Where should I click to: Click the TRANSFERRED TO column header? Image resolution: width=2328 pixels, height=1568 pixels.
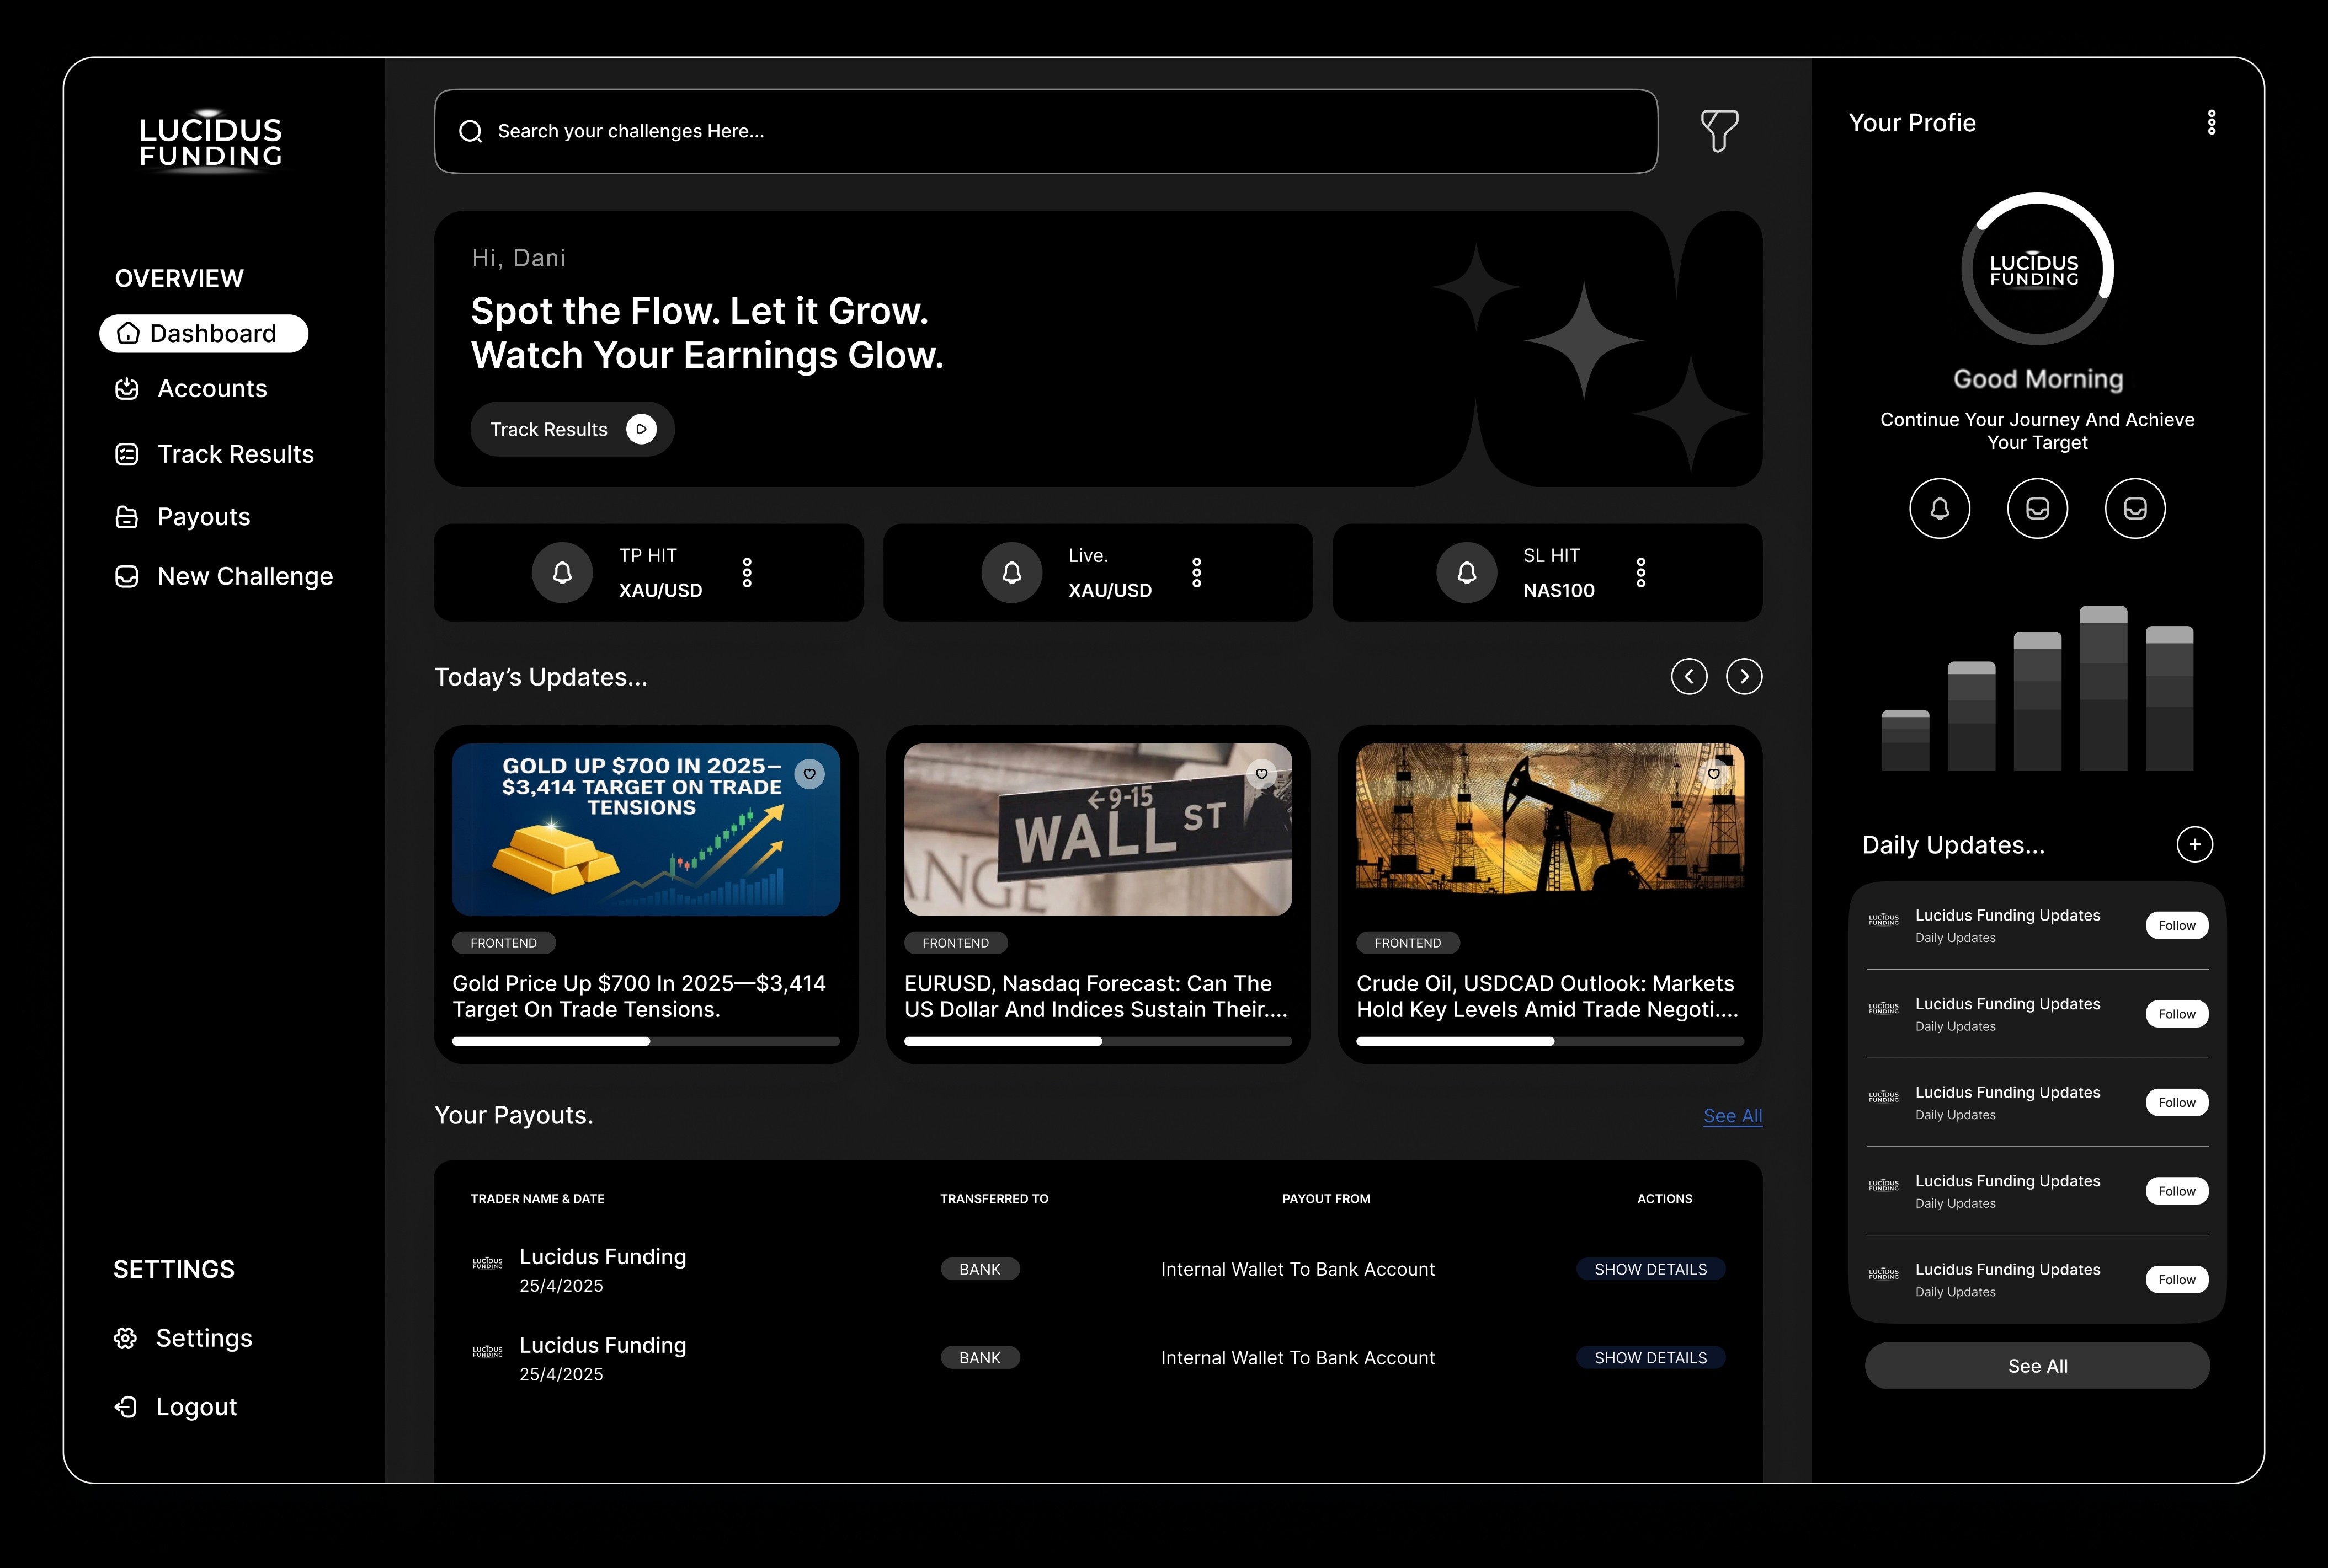[x=993, y=1199]
